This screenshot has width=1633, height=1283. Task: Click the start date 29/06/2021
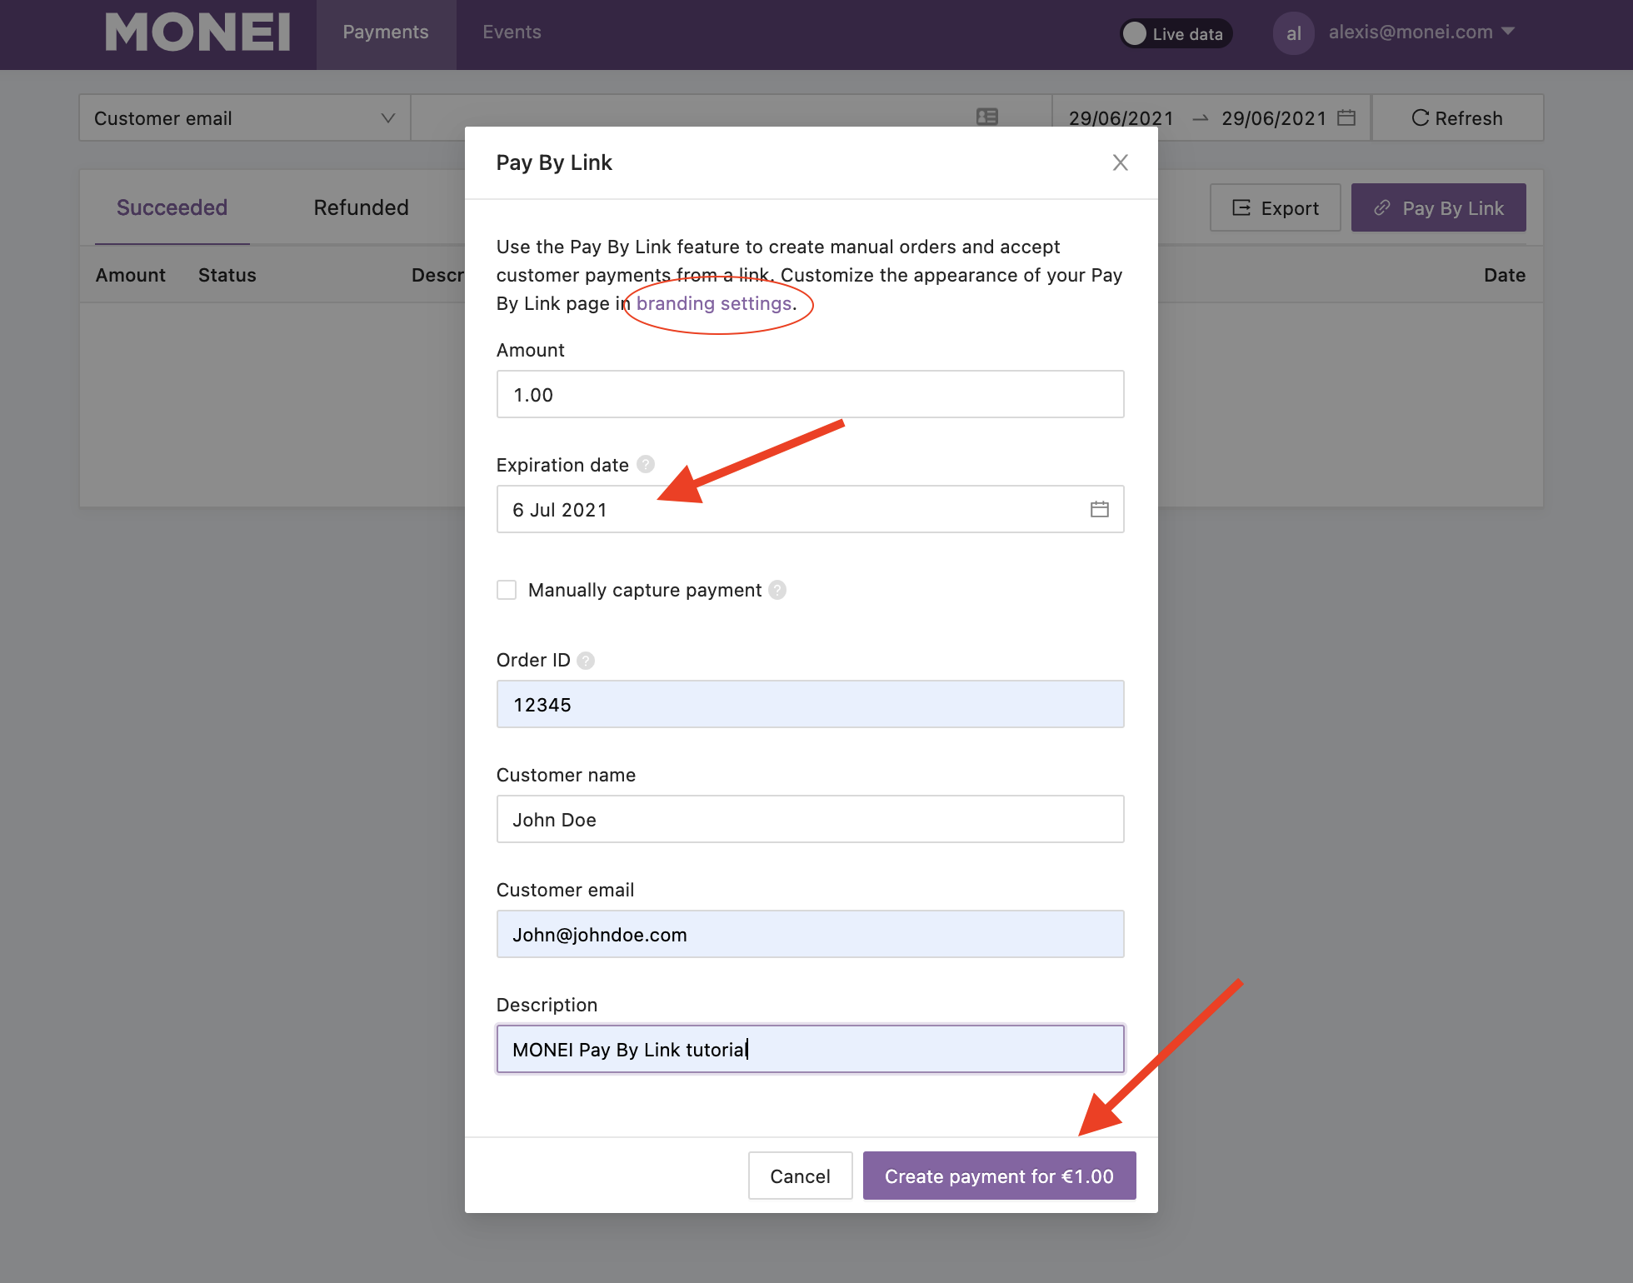[x=1121, y=117]
